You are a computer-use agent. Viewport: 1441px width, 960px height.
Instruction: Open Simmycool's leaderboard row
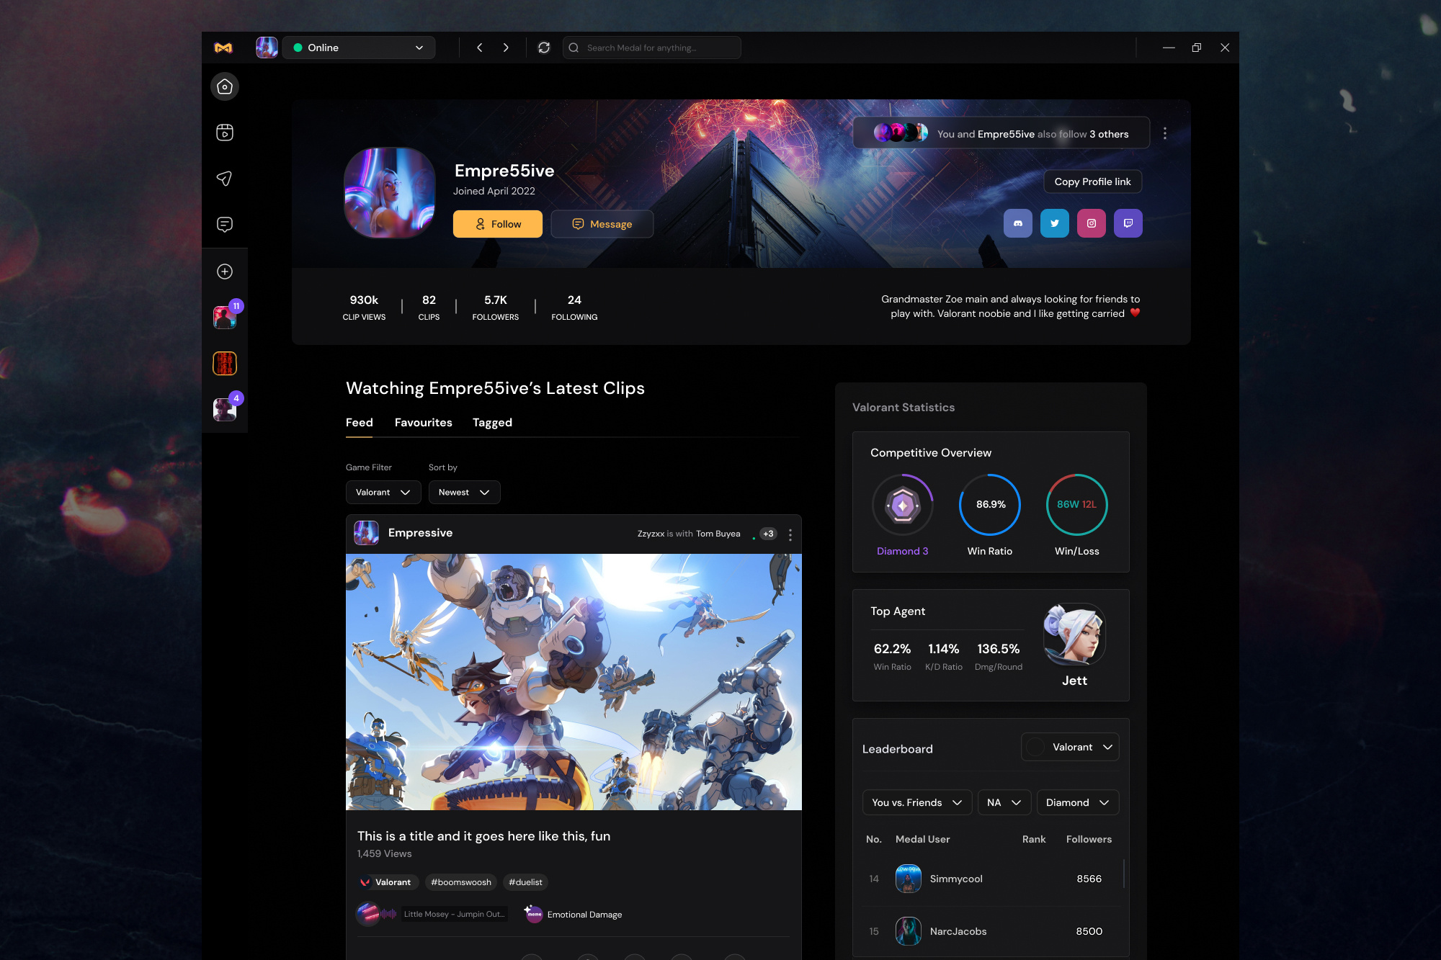coord(991,879)
